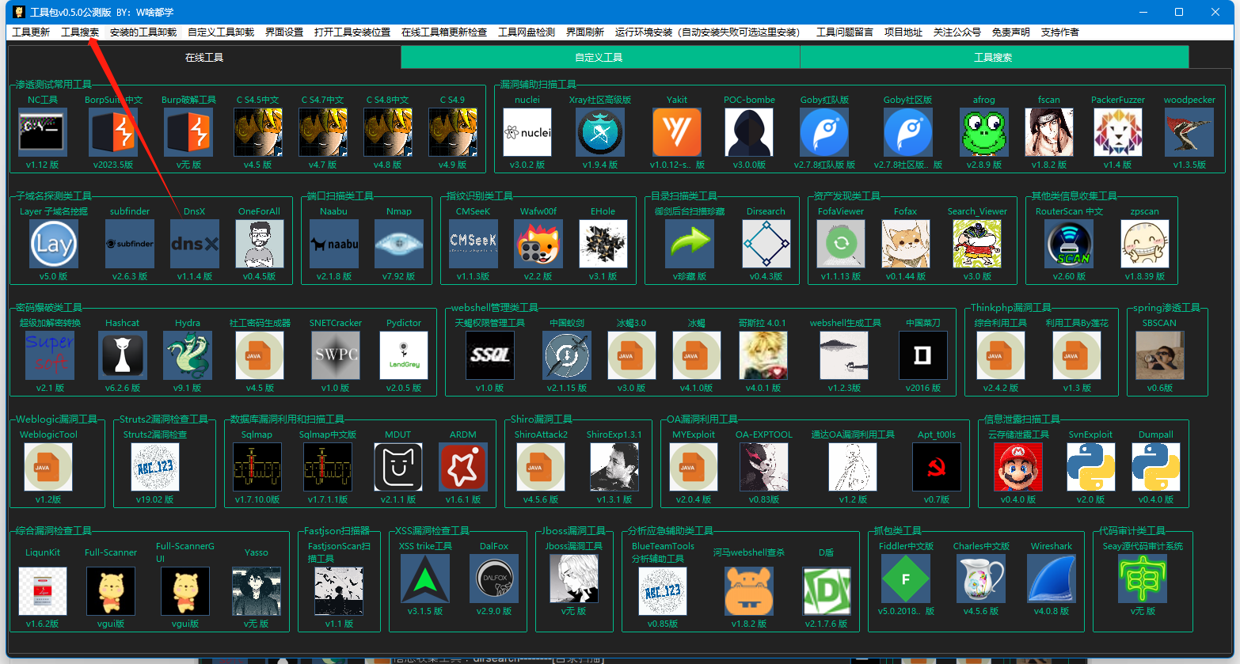Launch the subfinder tool icon
This screenshot has width=1240, height=664.
130,244
